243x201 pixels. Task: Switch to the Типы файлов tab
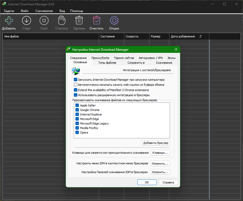pyautogui.click(x=107, y=63)
